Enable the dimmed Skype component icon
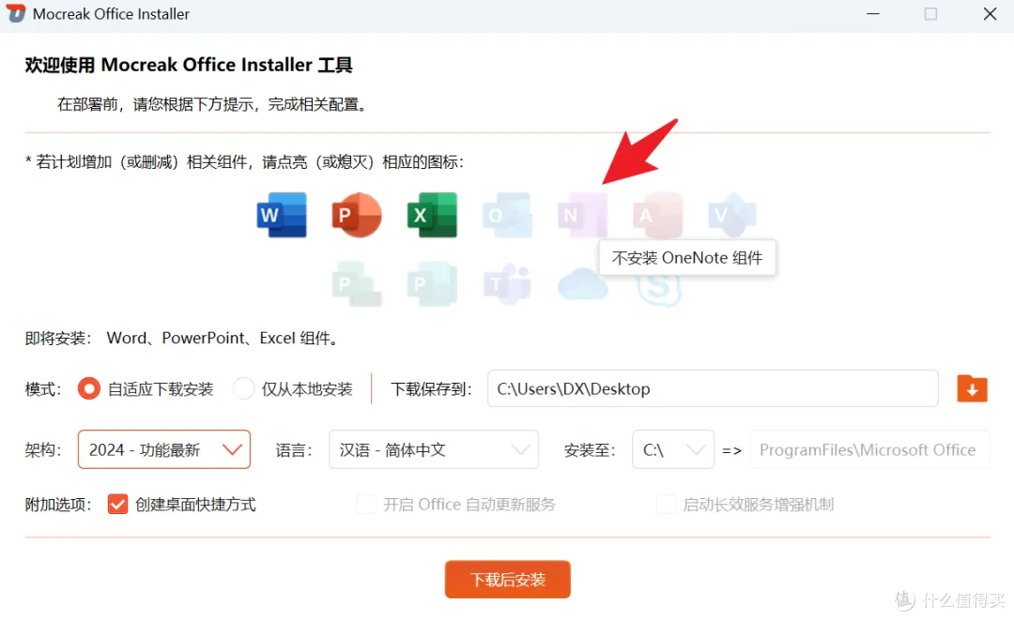The image size is (1014, 621). click(x=658, y=290)
